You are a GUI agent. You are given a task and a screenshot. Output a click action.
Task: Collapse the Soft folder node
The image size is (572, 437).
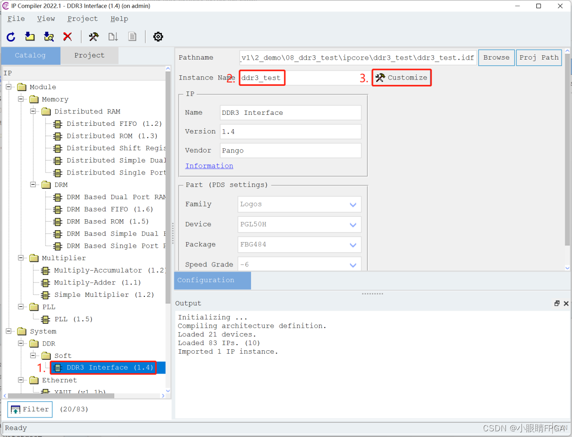(x=33, y=356)
